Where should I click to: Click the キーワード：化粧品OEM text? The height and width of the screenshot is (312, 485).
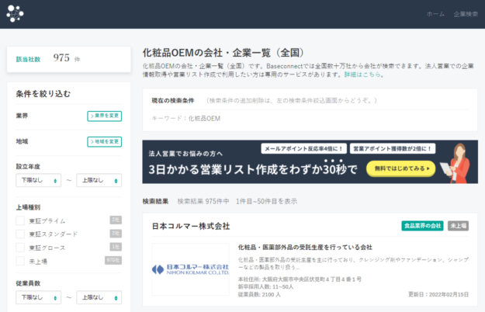tap(186, 119)
